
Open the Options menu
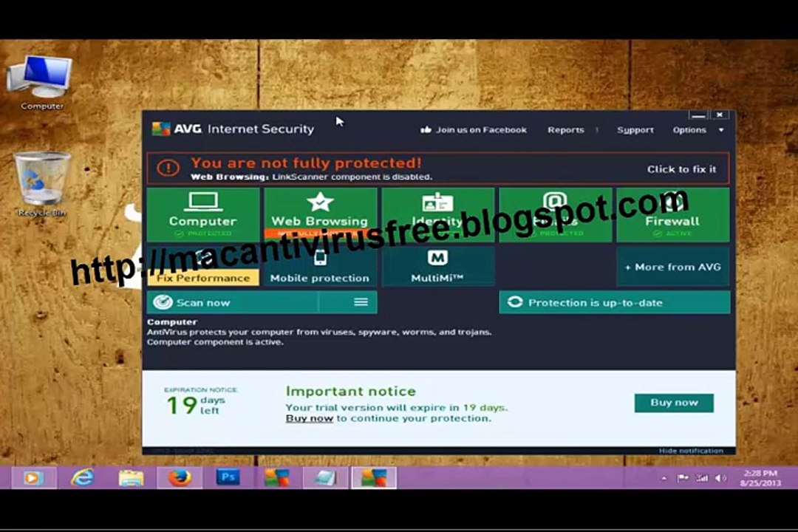click(x=689, y=130)
